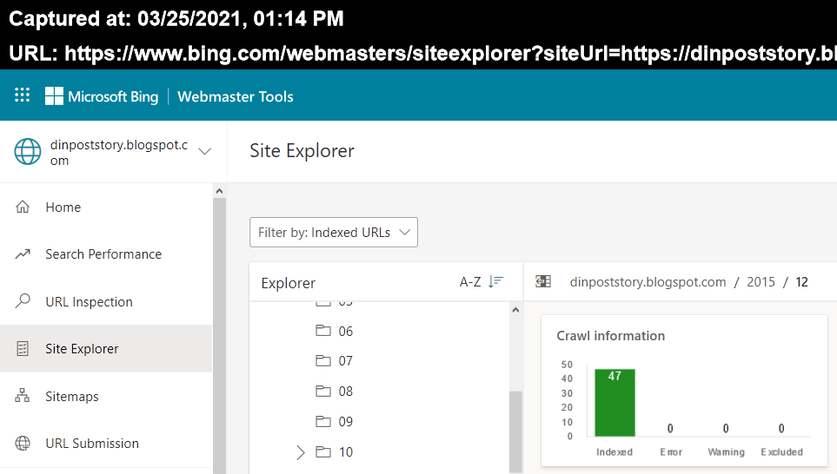Click the Site Explorer list icon
Screen dimensions: 837x474
(23, 349)
